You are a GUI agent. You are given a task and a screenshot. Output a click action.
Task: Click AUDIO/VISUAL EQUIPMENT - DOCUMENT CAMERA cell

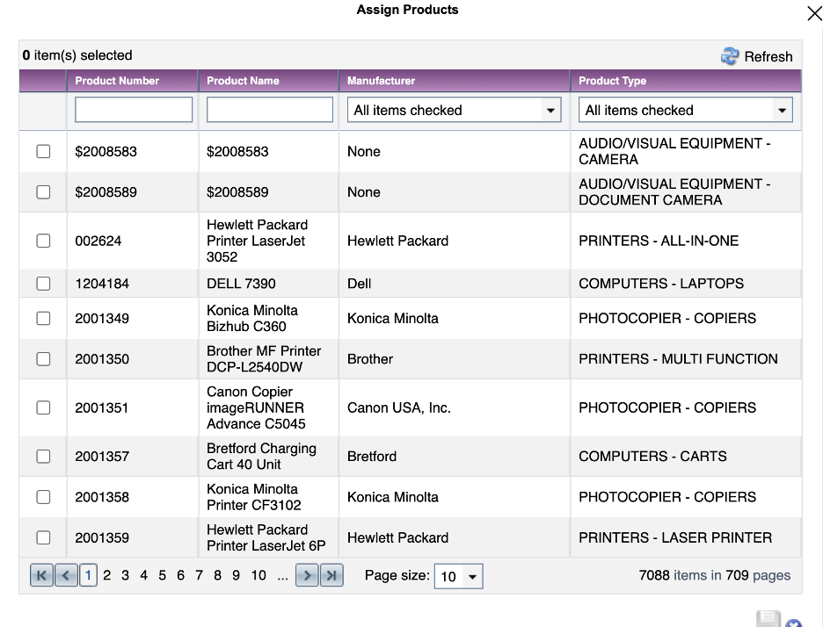tap(674, 192)
